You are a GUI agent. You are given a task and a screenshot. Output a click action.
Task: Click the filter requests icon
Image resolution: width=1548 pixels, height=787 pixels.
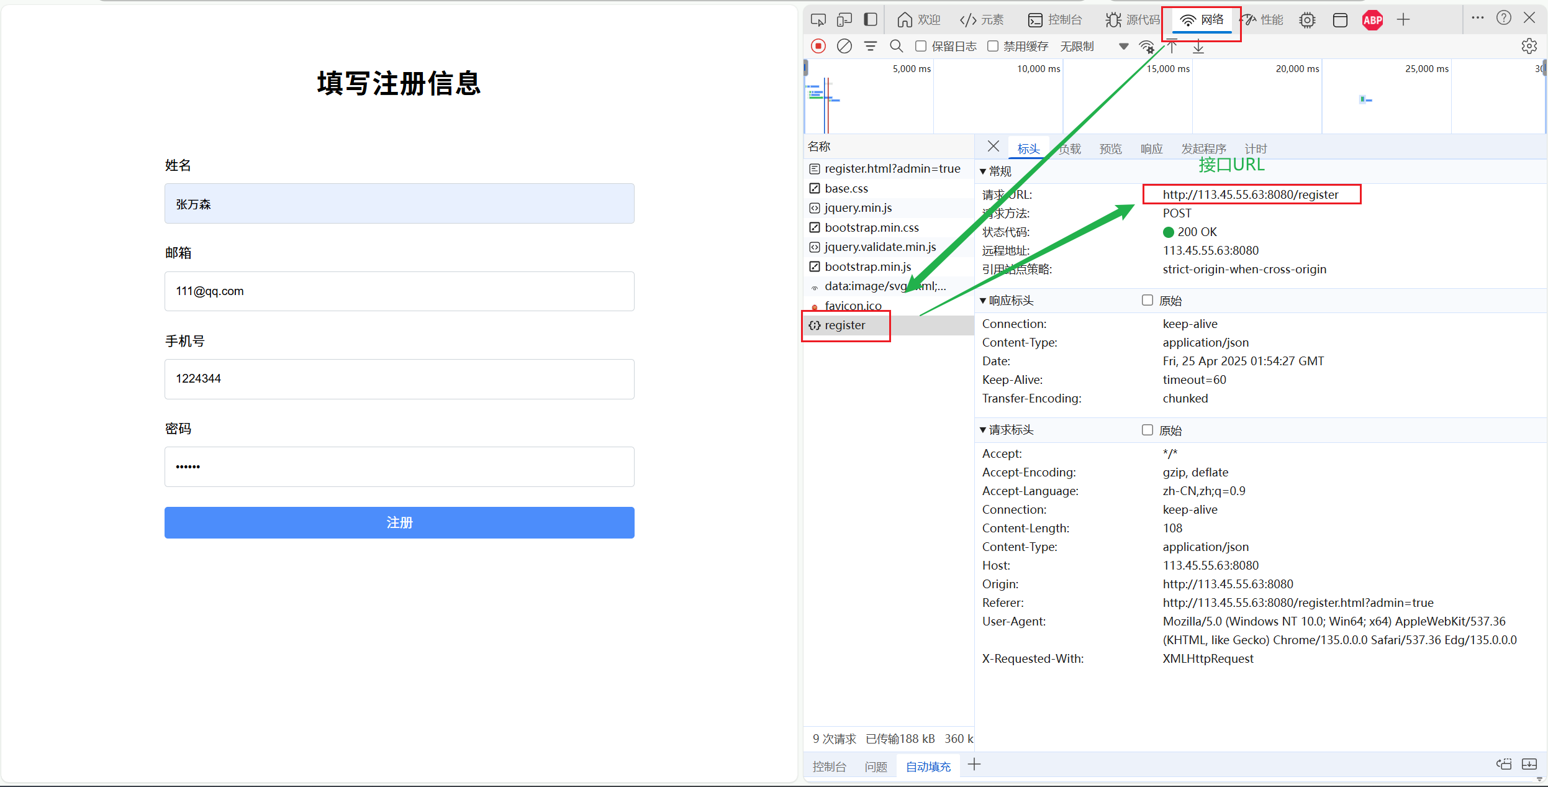tap(871, 46)
